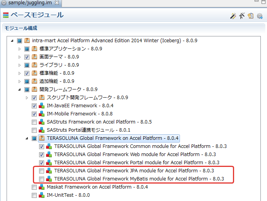Expand the 標準アプリケーション node
Screen dimensions: 267x201
click(19, 49)
